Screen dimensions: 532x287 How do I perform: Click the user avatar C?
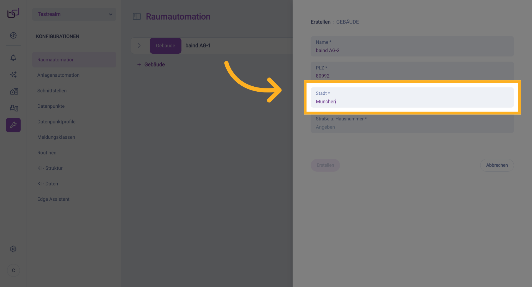point(13,270)
